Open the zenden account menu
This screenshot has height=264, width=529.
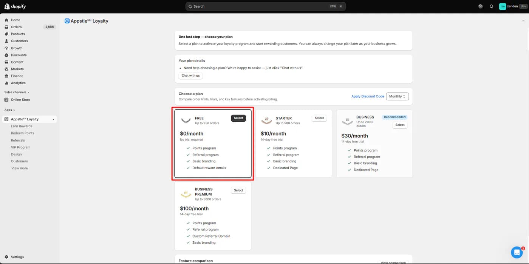pos(512,6)
